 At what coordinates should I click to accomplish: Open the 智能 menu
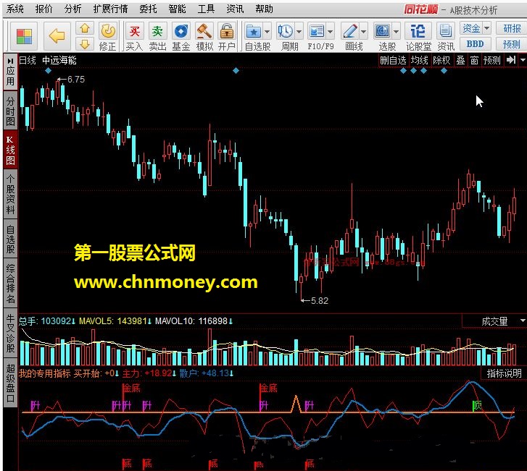point(177,9)
